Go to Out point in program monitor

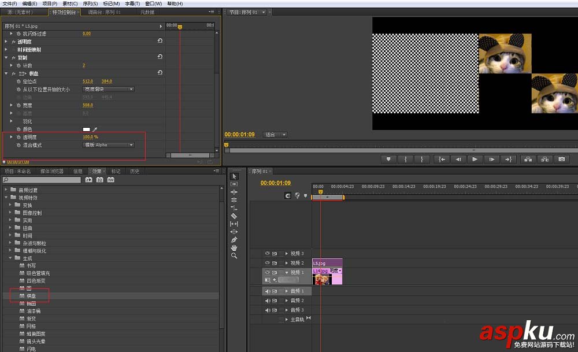[x=508, y=159]
